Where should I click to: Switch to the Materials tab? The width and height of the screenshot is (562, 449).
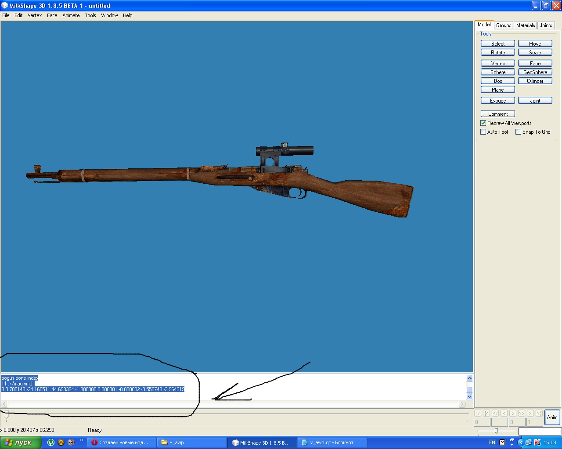[x=526, y=25]
